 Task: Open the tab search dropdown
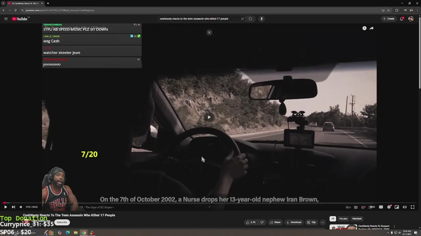coord(3,3)
